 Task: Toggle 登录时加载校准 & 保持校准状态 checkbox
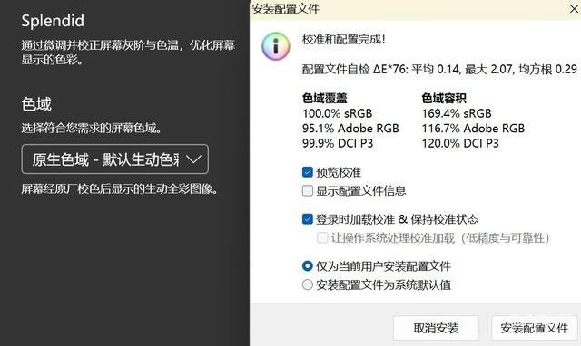pos(308,219)
